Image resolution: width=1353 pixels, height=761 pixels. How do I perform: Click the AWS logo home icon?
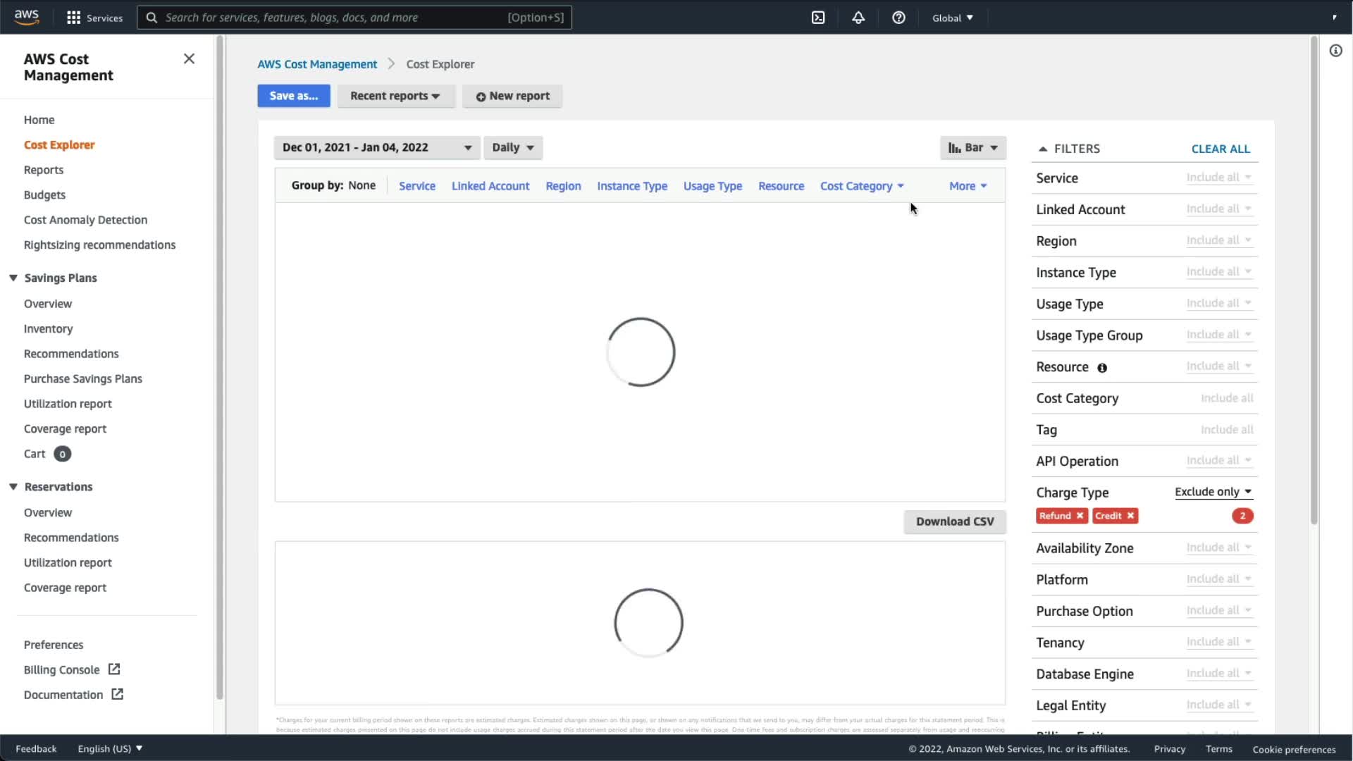[x=27, y=17]
